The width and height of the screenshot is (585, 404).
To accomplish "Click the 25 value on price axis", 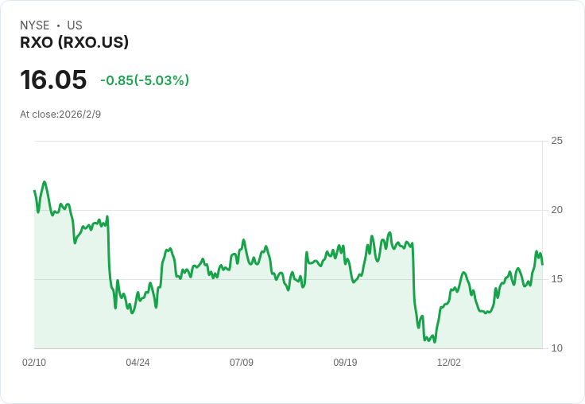I will point(557,141).
